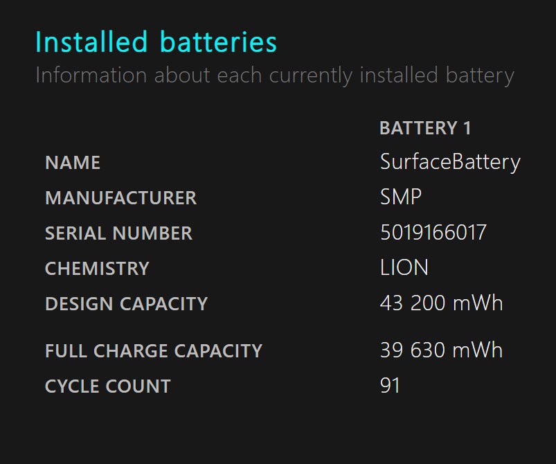Click the mWh unit after 43 200
Viewport: 556px width, 464px height.
(476, 303)
